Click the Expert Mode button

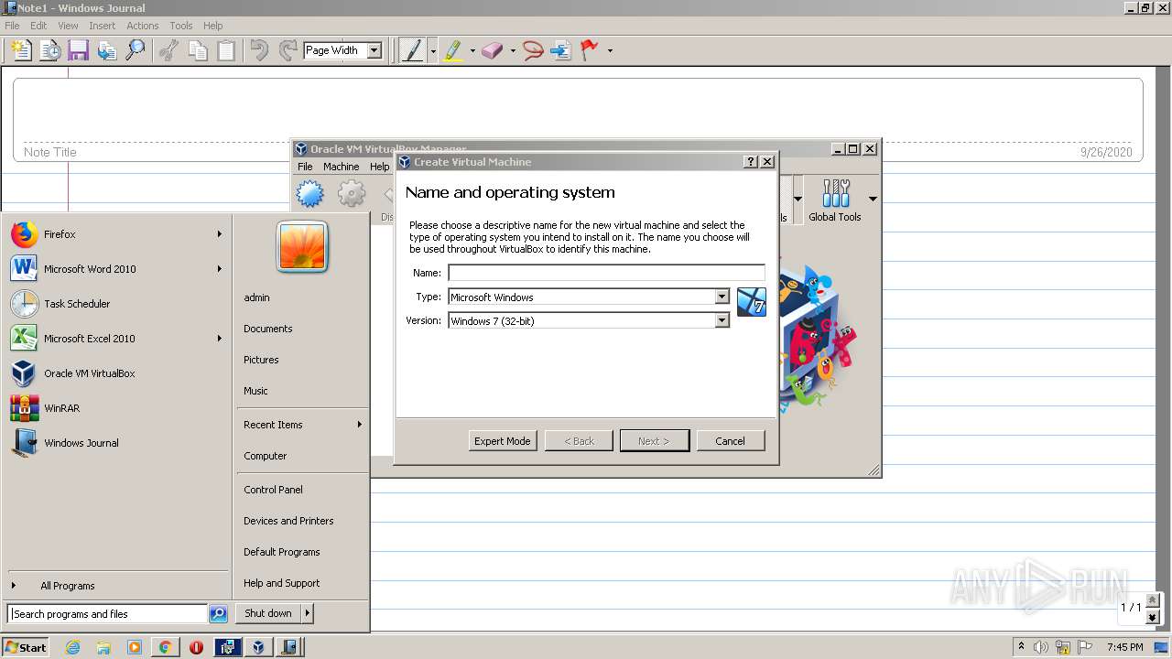click(502, 441)
